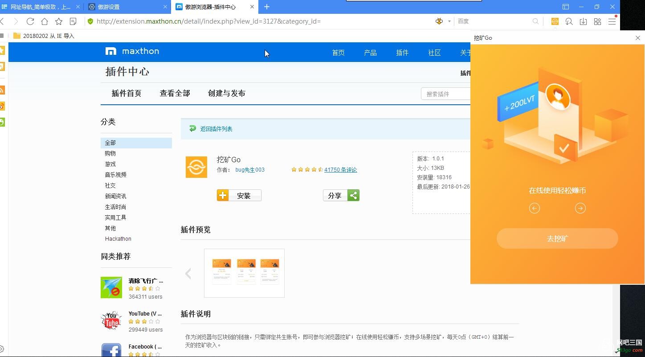Open 插件 in site navigation

coord(402,53)
